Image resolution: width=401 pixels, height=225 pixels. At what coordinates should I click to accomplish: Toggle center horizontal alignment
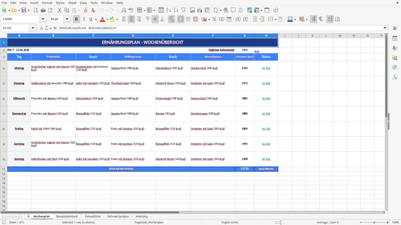[131, 19]
